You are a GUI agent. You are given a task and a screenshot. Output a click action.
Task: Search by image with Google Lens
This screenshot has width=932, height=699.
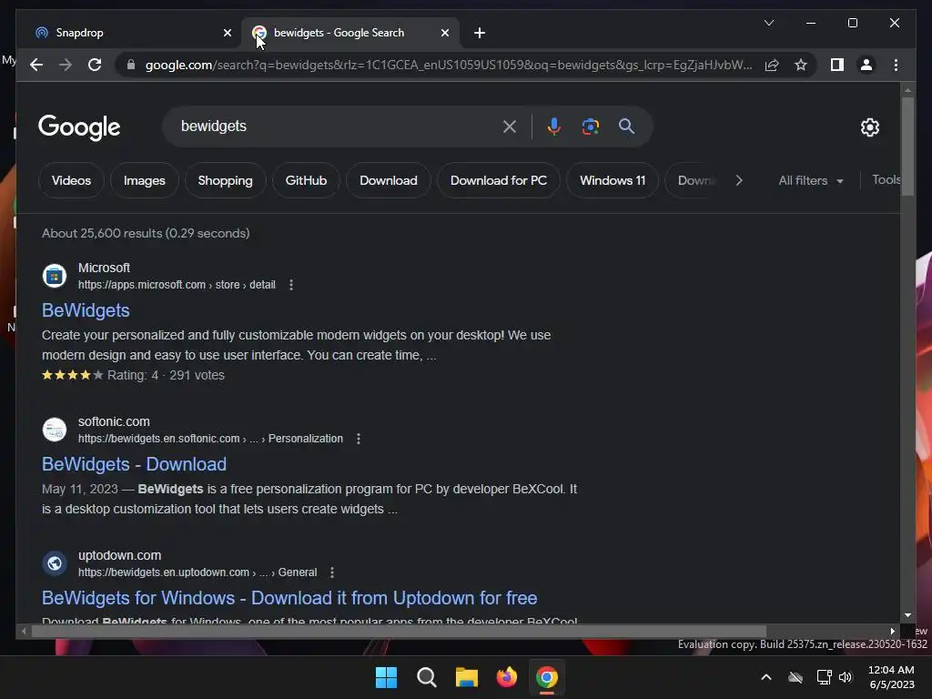(590, 126)
